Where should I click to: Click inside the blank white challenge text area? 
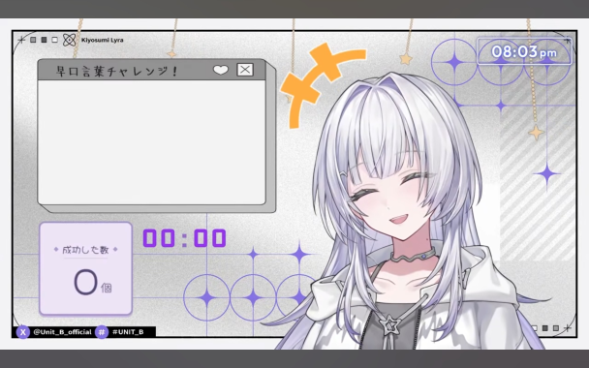click(152, 142)
